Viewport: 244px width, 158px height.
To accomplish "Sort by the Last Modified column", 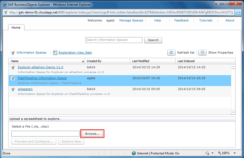I will point(153,61).
